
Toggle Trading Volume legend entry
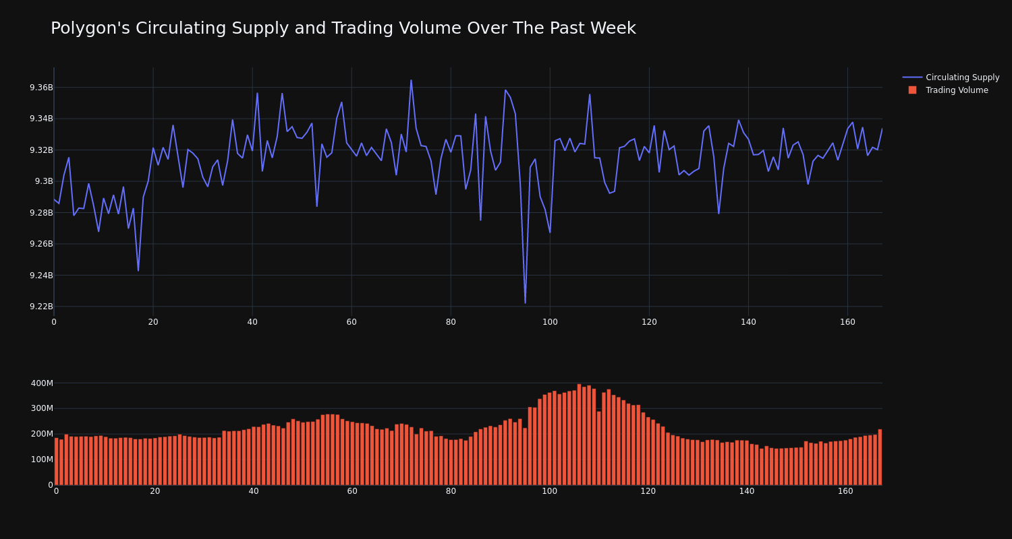(x=948, y=90)
